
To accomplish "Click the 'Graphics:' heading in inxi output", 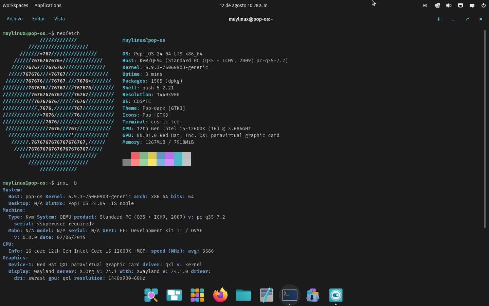I will point(15,258).
